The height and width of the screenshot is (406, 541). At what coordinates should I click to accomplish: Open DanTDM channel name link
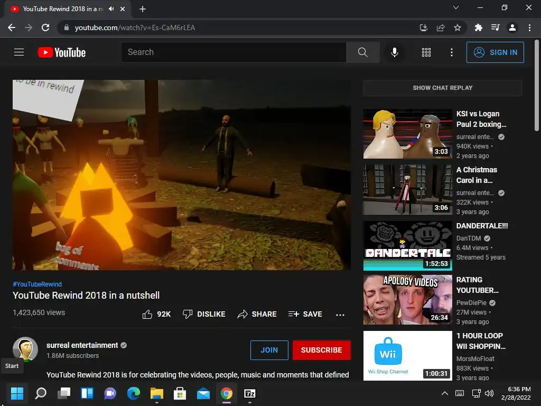(469, 238)
